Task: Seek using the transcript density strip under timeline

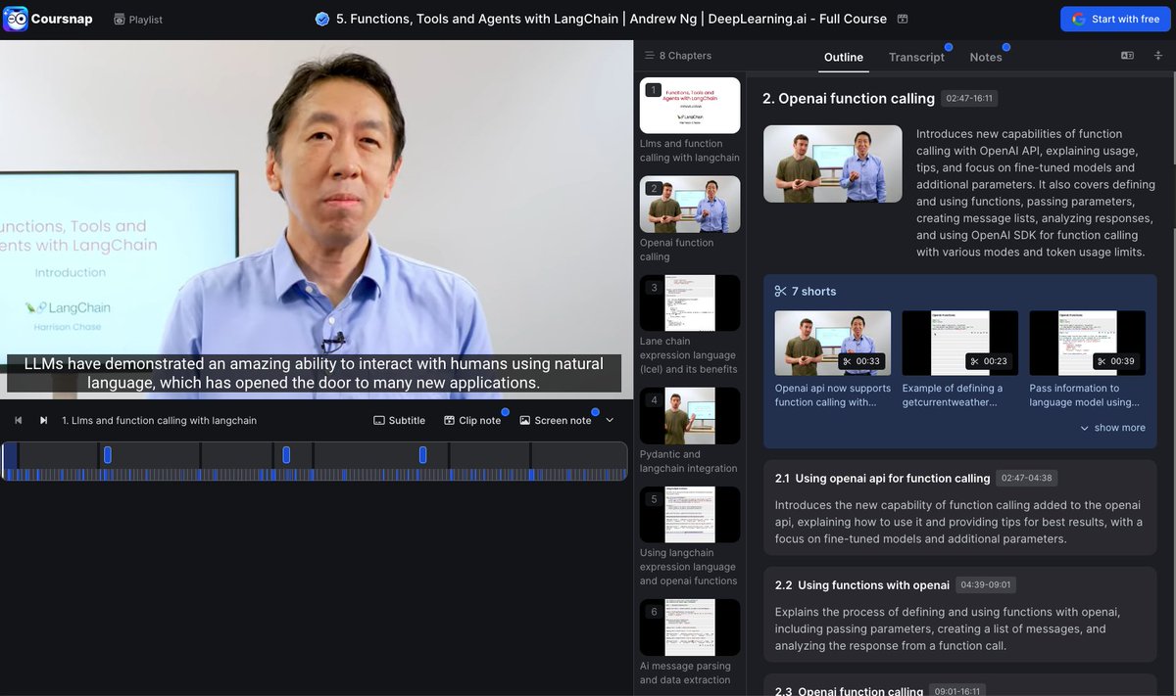Action: pos(315,475)
